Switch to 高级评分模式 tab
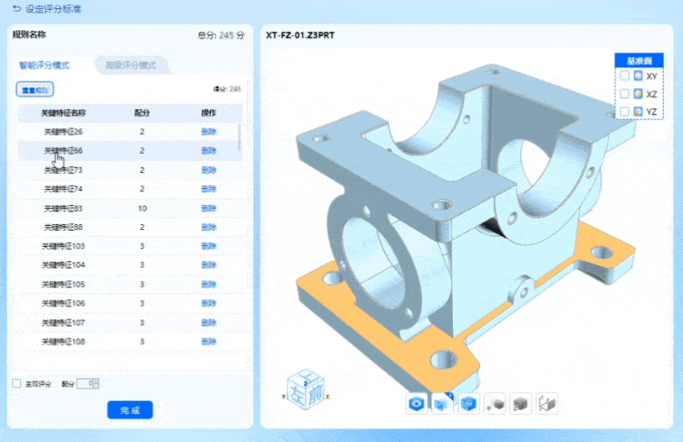 131,65
